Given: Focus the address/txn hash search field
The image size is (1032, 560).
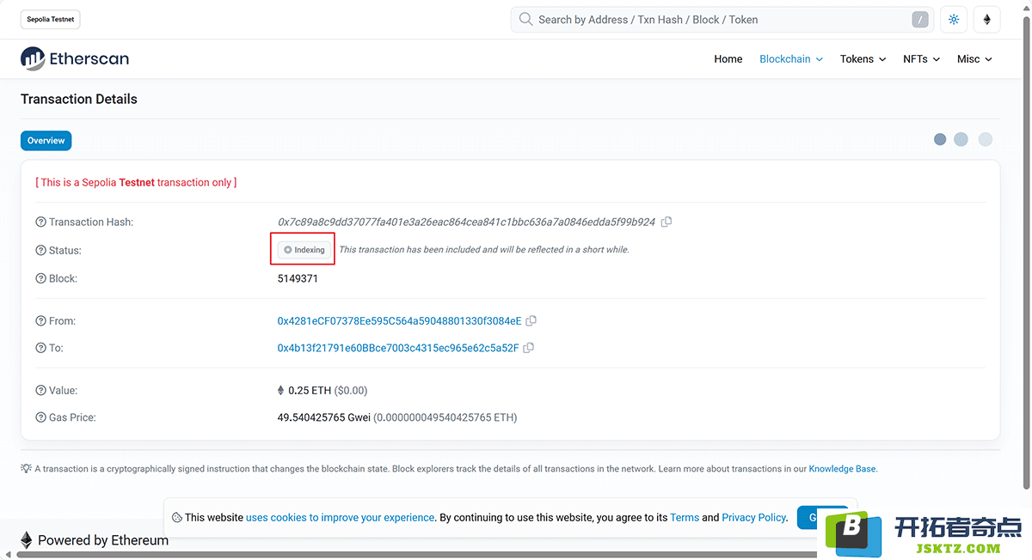Looking at the screenshot, I should point(722,20).
